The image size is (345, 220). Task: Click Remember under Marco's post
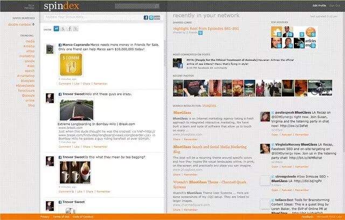pyautogui.click(x=101, y=84)
